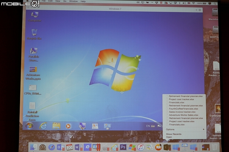The image size is (229, 152).
Task: Open taskbar icon with letter A document
Action: click(95, 126)
